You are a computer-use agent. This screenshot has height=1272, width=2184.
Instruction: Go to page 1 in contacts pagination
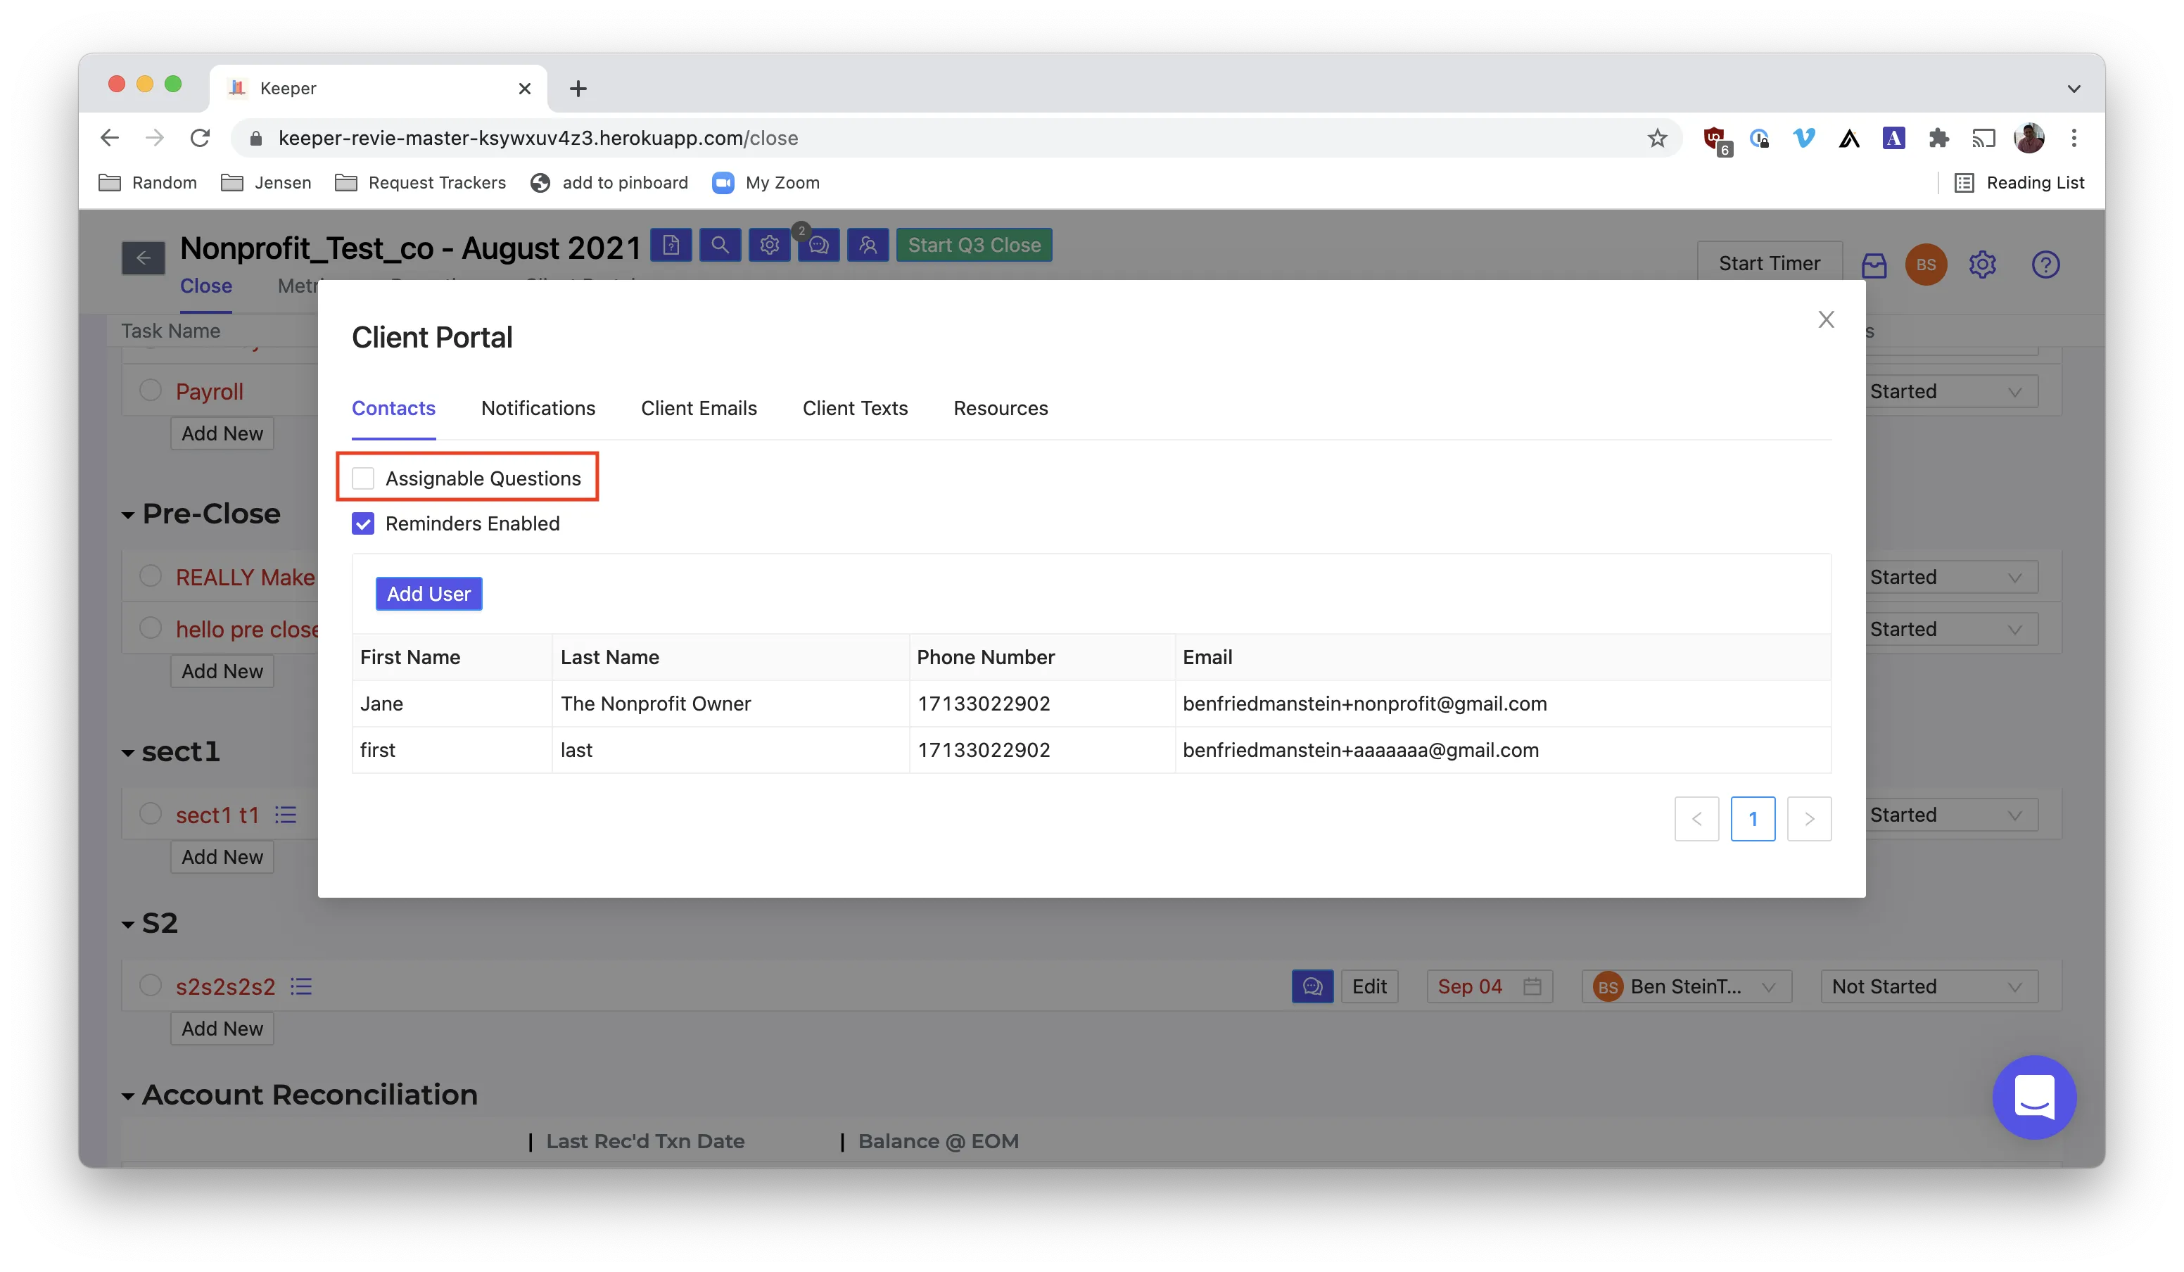pos(1753,818)
